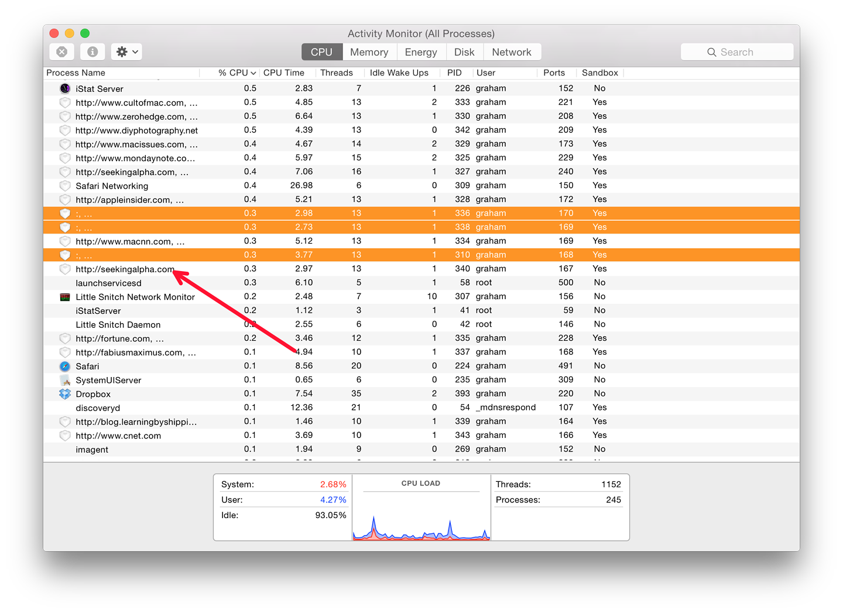Open the Inspect process info button
The width and height of the screenshot is (843, 613).
click(x=92, y=52)
